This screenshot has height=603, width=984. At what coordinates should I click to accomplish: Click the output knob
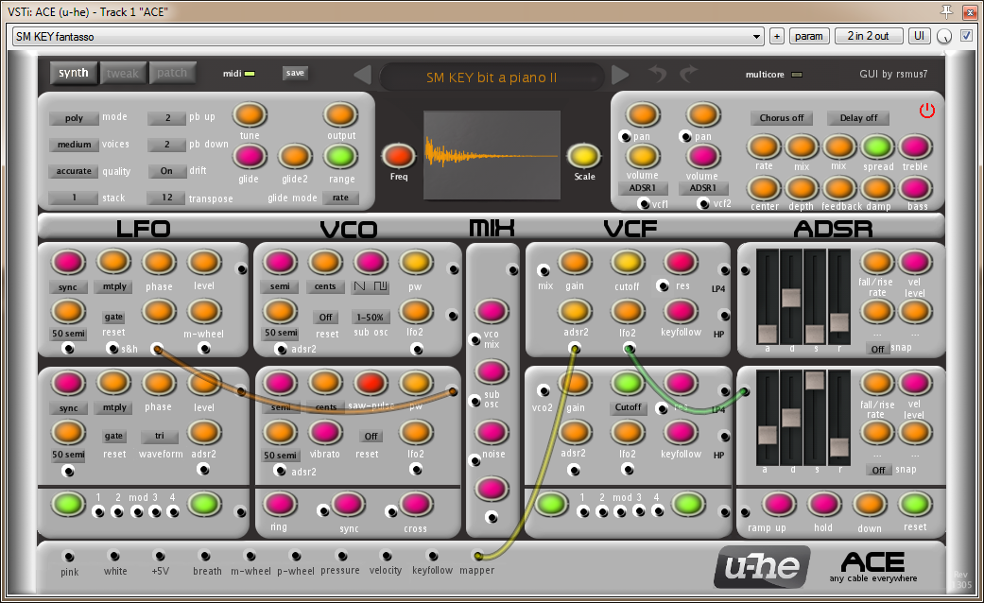pyautogui.click(x=340, y=115)
